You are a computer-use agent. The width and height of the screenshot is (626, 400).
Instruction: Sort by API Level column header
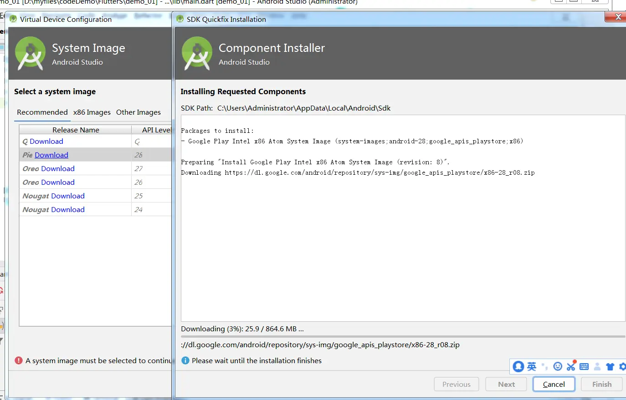tap(152, 130)
